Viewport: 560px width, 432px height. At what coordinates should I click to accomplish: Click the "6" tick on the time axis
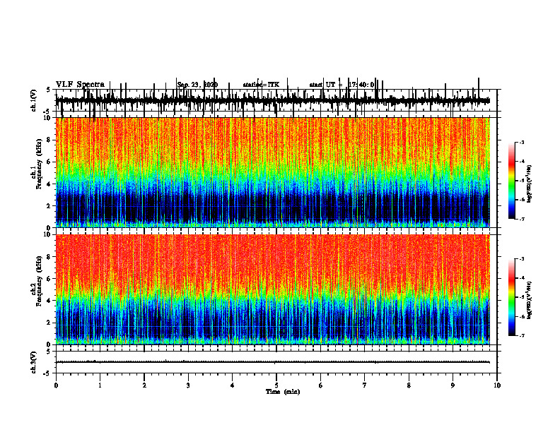click(321, 385)
